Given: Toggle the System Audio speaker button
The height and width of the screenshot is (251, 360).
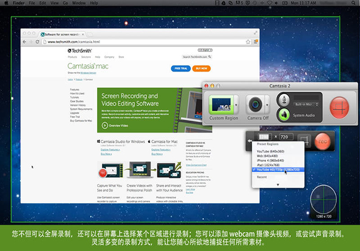Looking at the screenshot, I should click(x=284, y=115).
